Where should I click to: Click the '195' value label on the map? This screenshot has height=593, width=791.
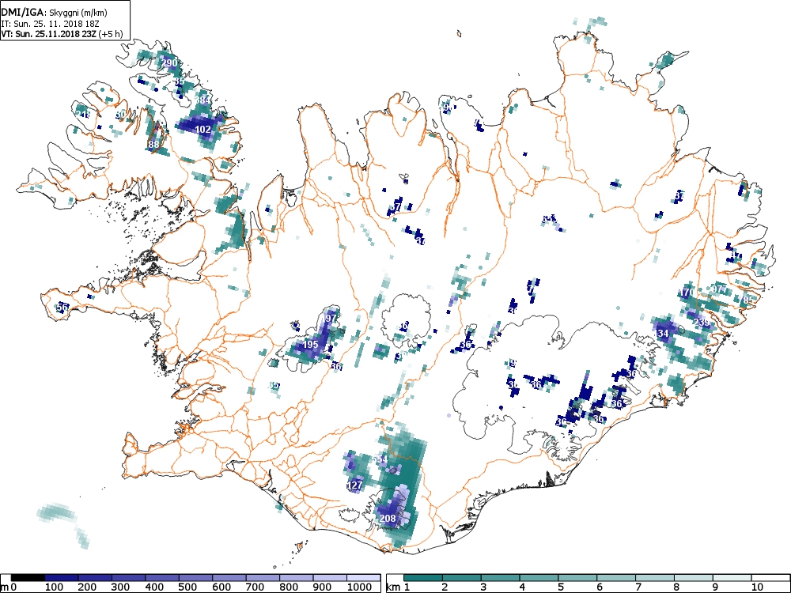310,345
